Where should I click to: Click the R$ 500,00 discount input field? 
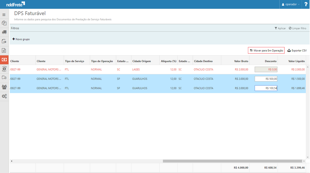coord(266,79)
